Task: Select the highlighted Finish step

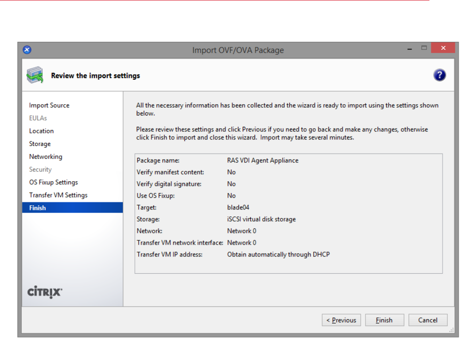Action: point(38,208)
